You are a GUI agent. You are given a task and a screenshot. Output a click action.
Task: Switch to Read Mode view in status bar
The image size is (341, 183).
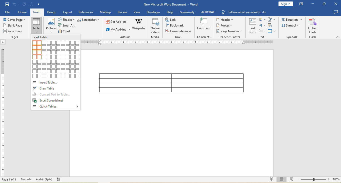click(271, 179)
